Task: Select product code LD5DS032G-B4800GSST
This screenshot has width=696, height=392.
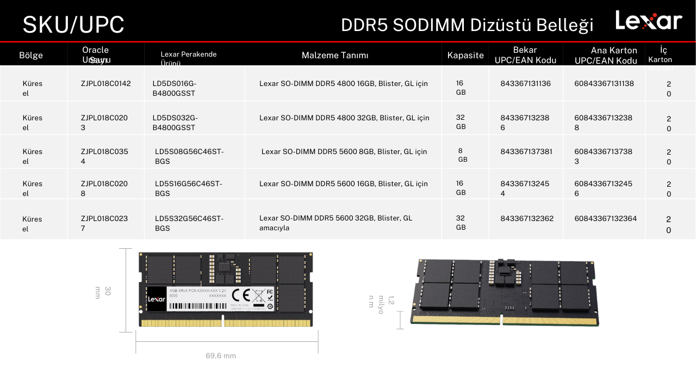Action: (175, 122)
